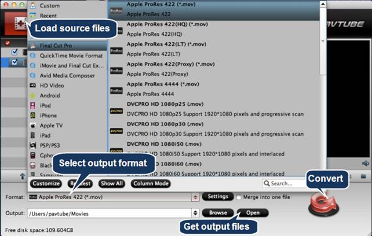
Task: Open the Settings dialog
Action: tap(218, 197)
